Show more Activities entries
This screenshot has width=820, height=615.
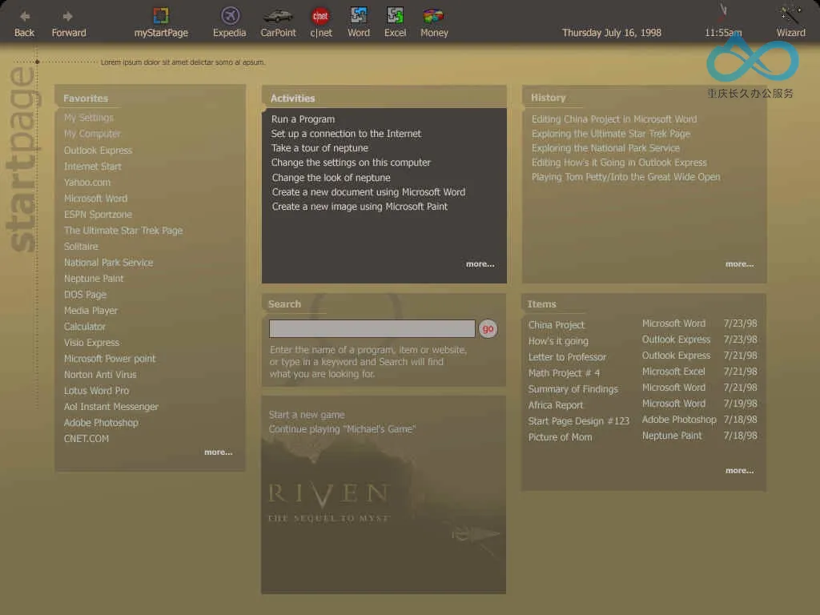pyautogui.click(x=480, y=264)
